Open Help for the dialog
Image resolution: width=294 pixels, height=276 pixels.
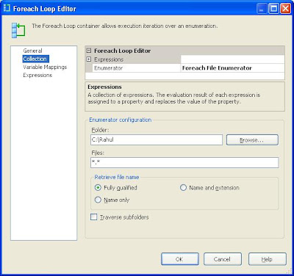coord(268,259)
